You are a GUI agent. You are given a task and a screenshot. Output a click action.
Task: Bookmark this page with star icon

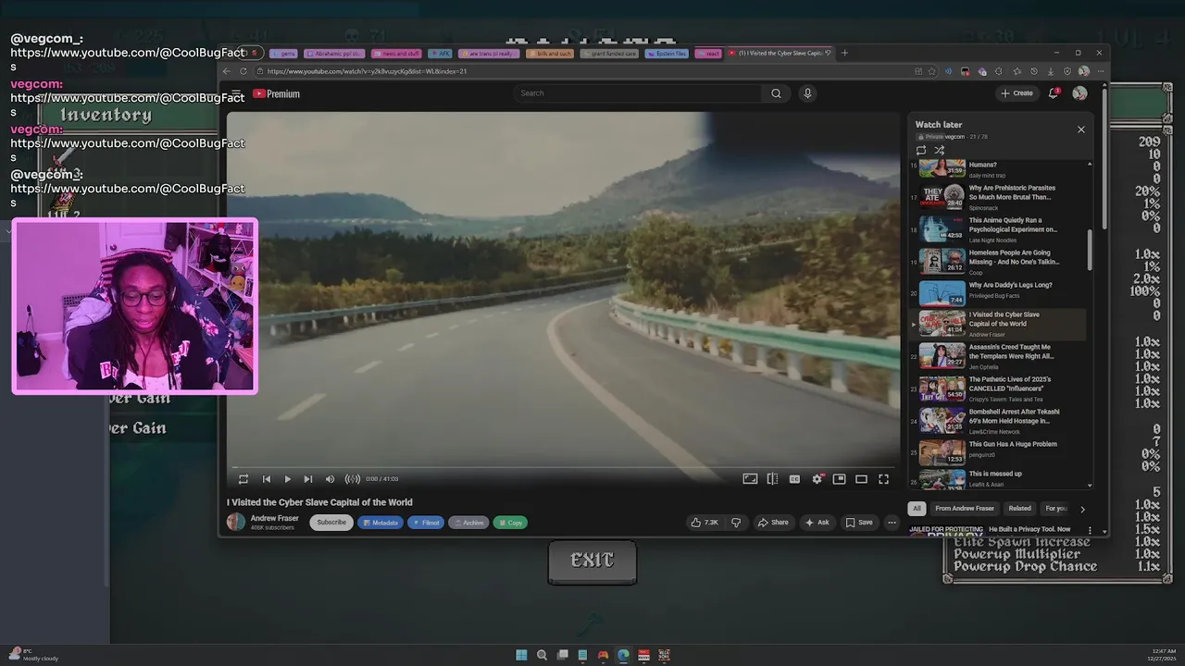931,71
